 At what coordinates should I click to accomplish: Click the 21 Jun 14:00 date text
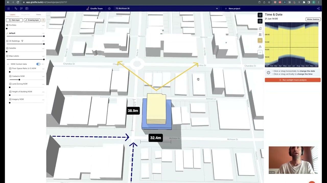(271, 19)
